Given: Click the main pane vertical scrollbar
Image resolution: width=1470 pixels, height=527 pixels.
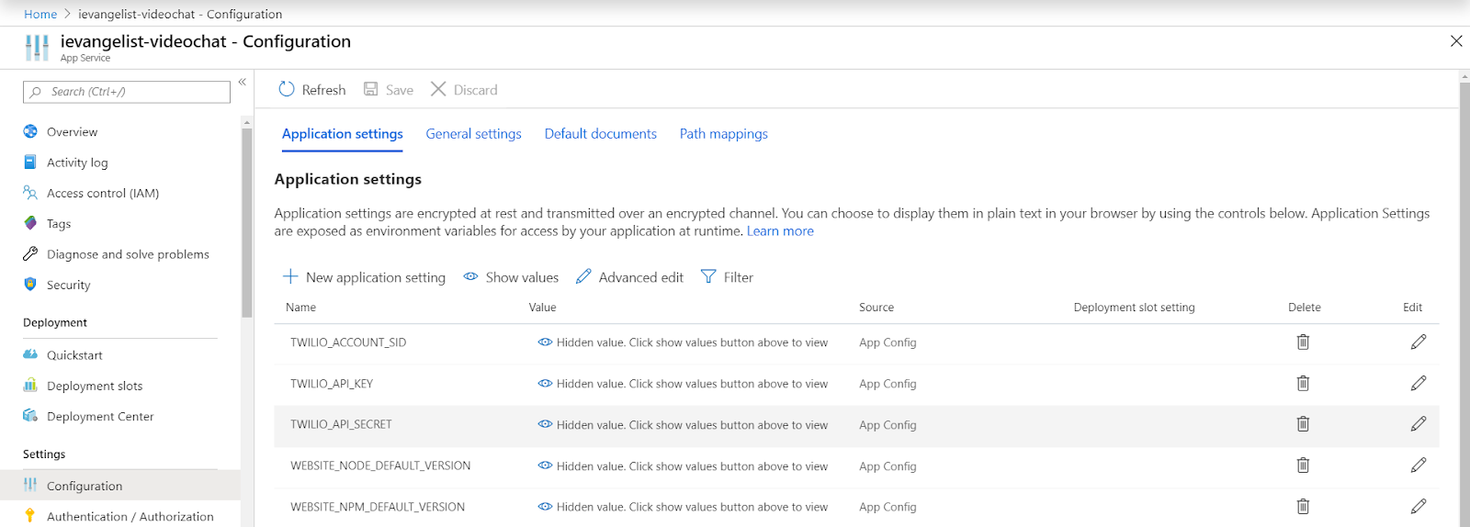Looking at the screenshot, I should pyautogui.click(x=1464, y=303).
